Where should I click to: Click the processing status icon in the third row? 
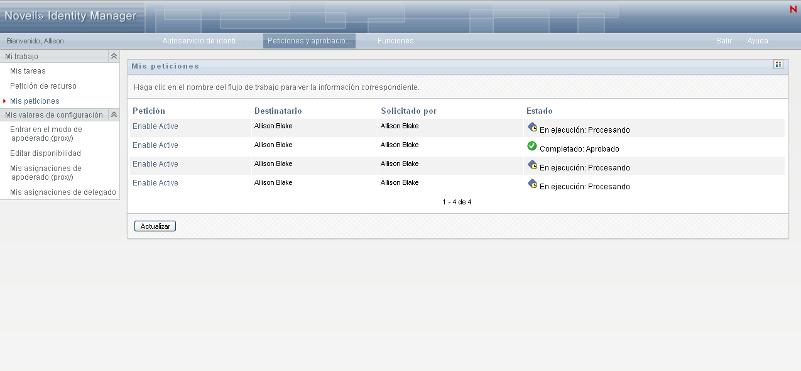[532, 165]
